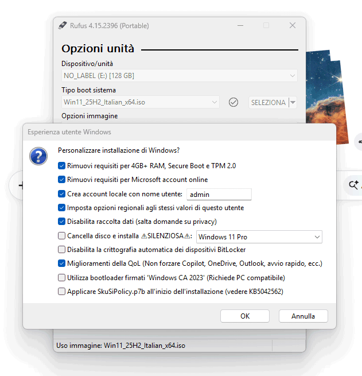
Task: Click the 'Opzioni immagine' label
Action: click(x=89, y=116)
